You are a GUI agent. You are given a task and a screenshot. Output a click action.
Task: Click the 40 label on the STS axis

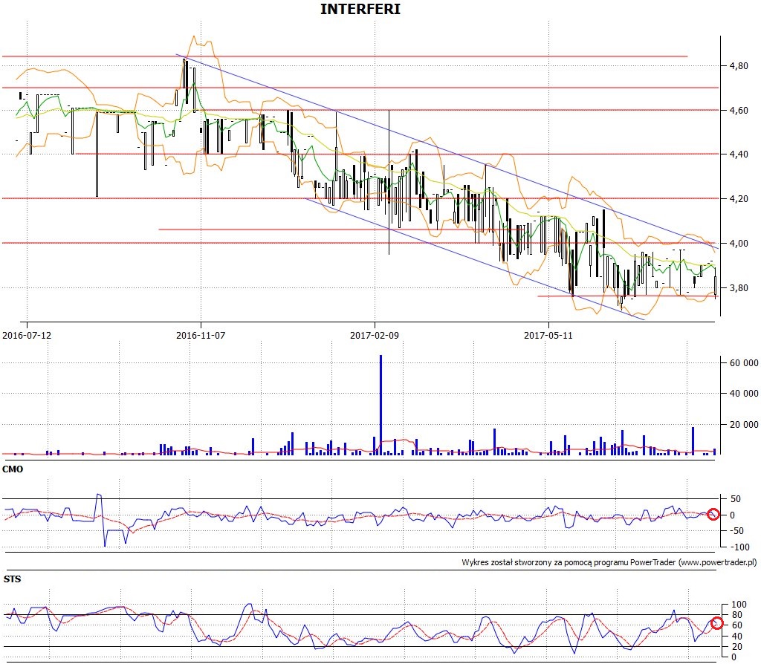736,637
